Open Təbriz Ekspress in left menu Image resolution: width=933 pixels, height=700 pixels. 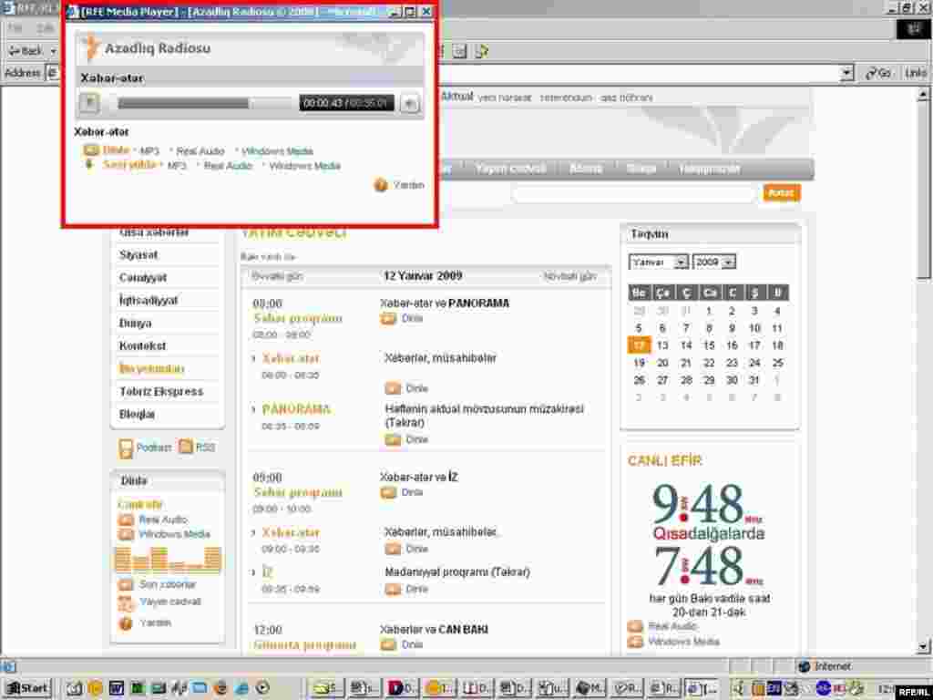pos(161,392)
